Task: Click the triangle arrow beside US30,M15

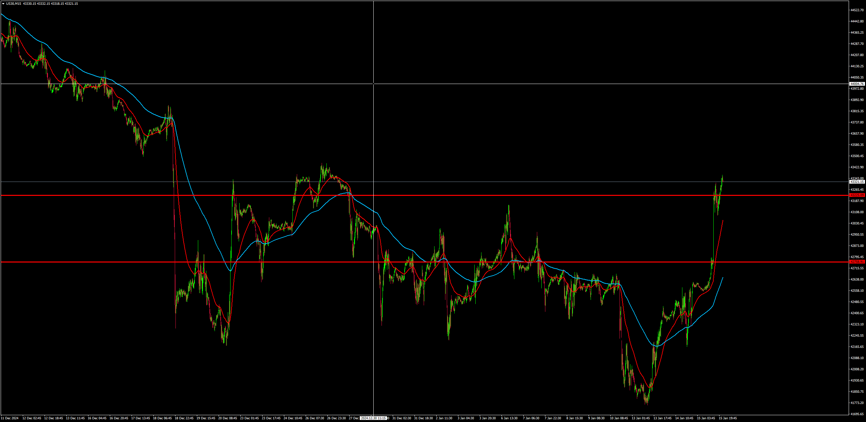Action: [x=3, y=4]
